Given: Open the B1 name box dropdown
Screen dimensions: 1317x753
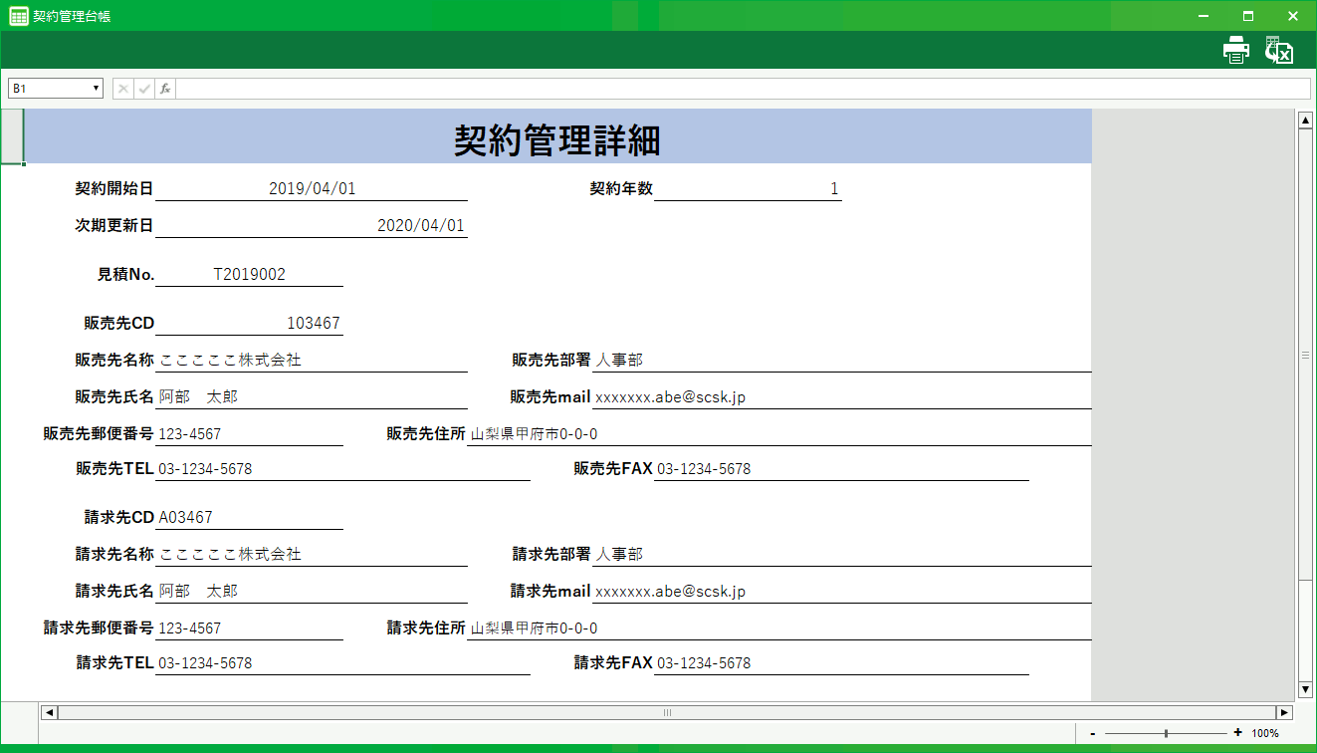Looking at the screenshot, I should (x=97, y=89).
